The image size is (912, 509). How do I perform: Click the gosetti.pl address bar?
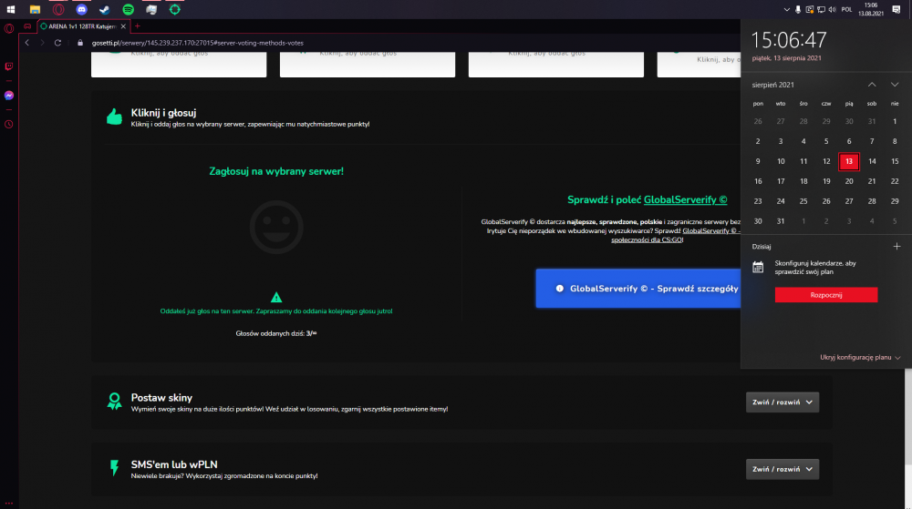(x=198, y=43)
